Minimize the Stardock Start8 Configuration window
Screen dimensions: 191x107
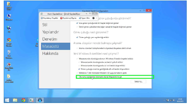(x=140, y=11)
